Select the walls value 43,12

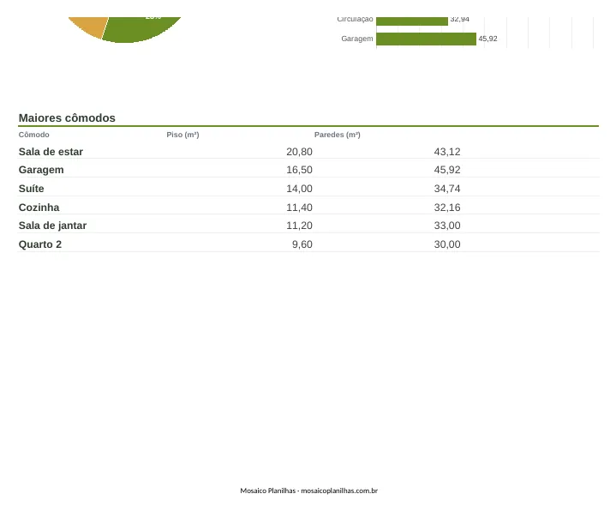coord(447,152)
